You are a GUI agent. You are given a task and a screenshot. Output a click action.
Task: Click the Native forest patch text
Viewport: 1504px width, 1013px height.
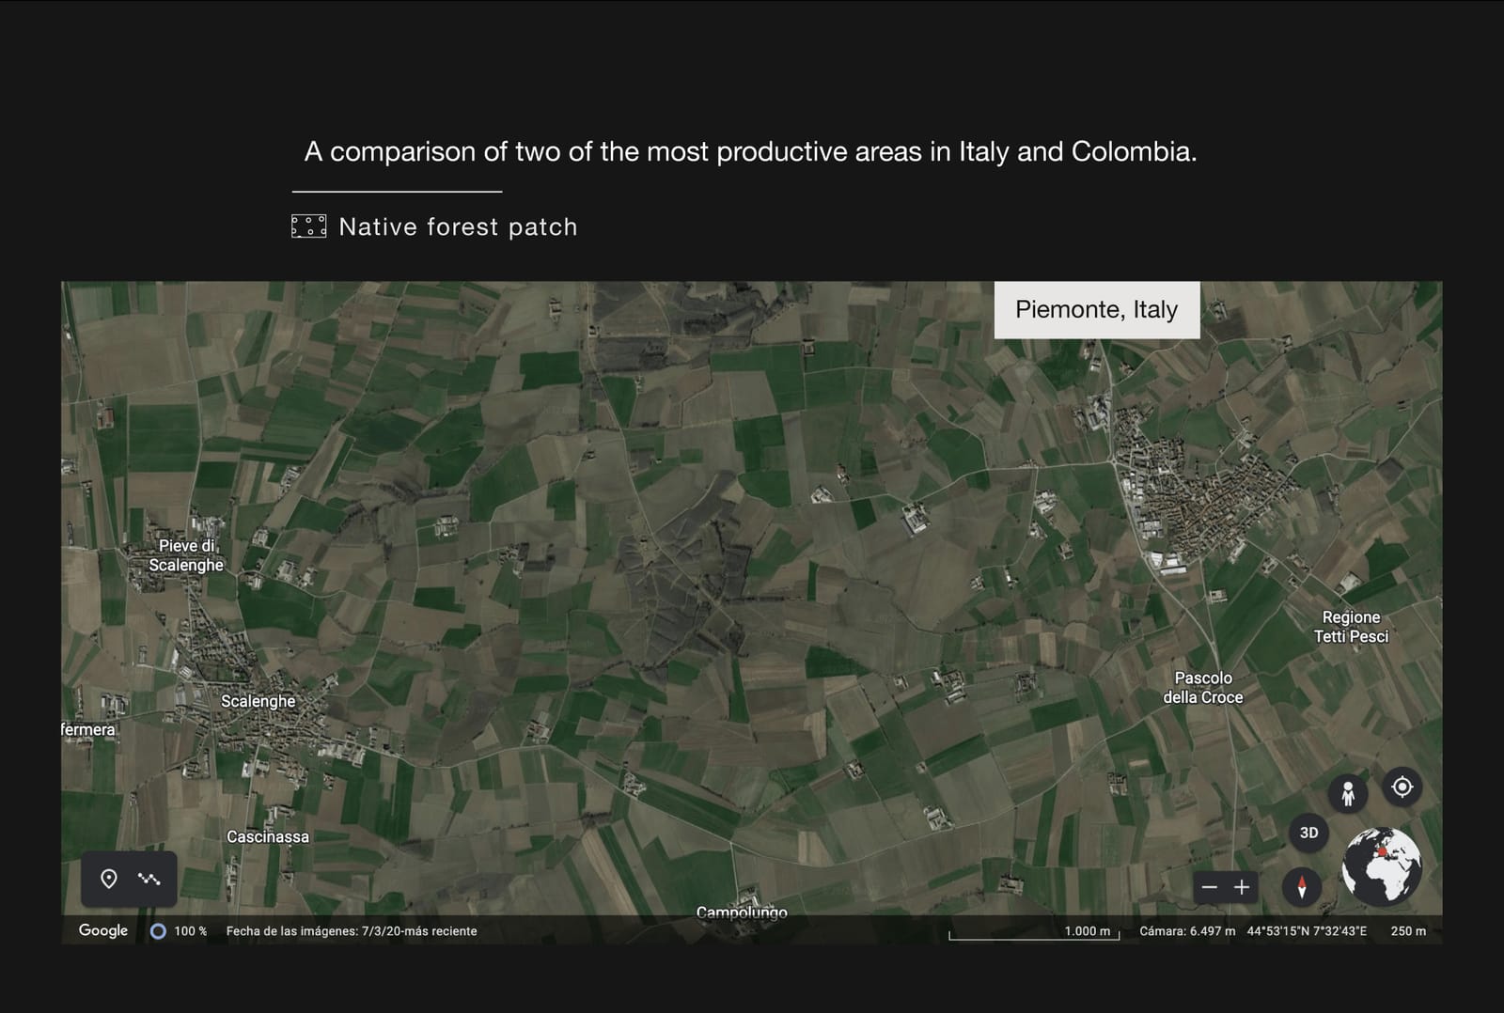click(x=458, y=226)
